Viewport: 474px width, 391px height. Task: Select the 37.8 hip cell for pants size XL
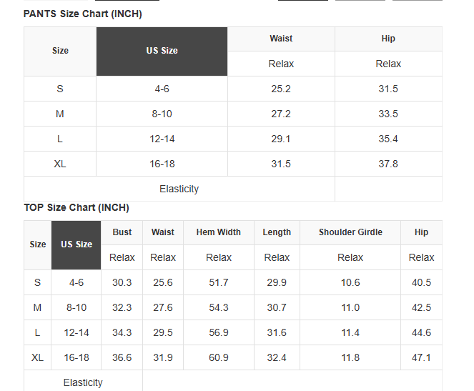pos(388,164)
